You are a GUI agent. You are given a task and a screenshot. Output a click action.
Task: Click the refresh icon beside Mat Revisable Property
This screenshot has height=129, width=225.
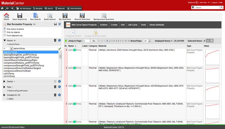coord(60,25)
